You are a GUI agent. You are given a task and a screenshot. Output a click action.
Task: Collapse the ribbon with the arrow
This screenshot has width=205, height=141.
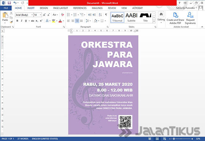point(202,27)
